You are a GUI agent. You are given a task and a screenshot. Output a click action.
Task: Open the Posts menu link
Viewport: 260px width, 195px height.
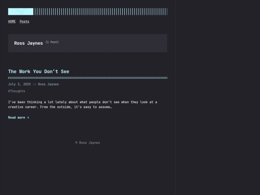(x=25, y=21)
